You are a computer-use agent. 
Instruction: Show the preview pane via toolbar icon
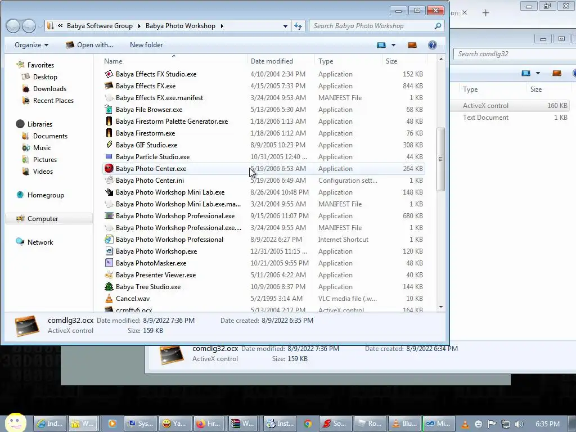coord(412,45)
